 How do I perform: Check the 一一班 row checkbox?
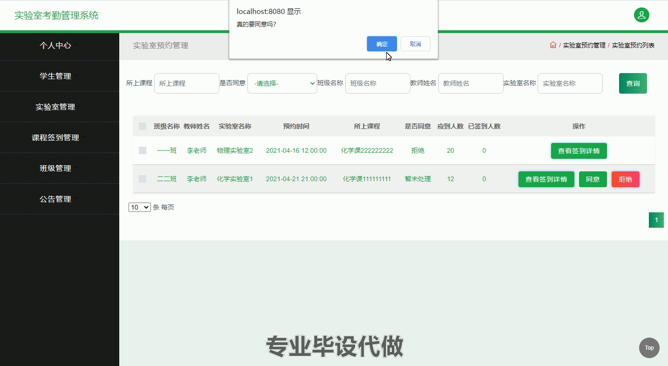pyautogui.click(x=143, y=150)
